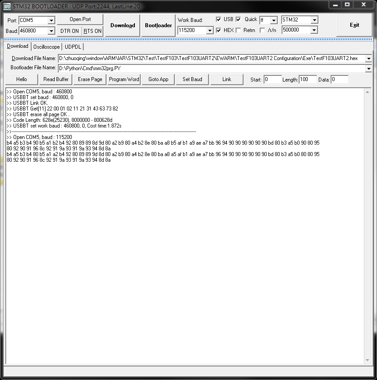377x380 pixels.
Task: Click the Download File Name path field
Action: pyautogui.click(x=212, y=58)
